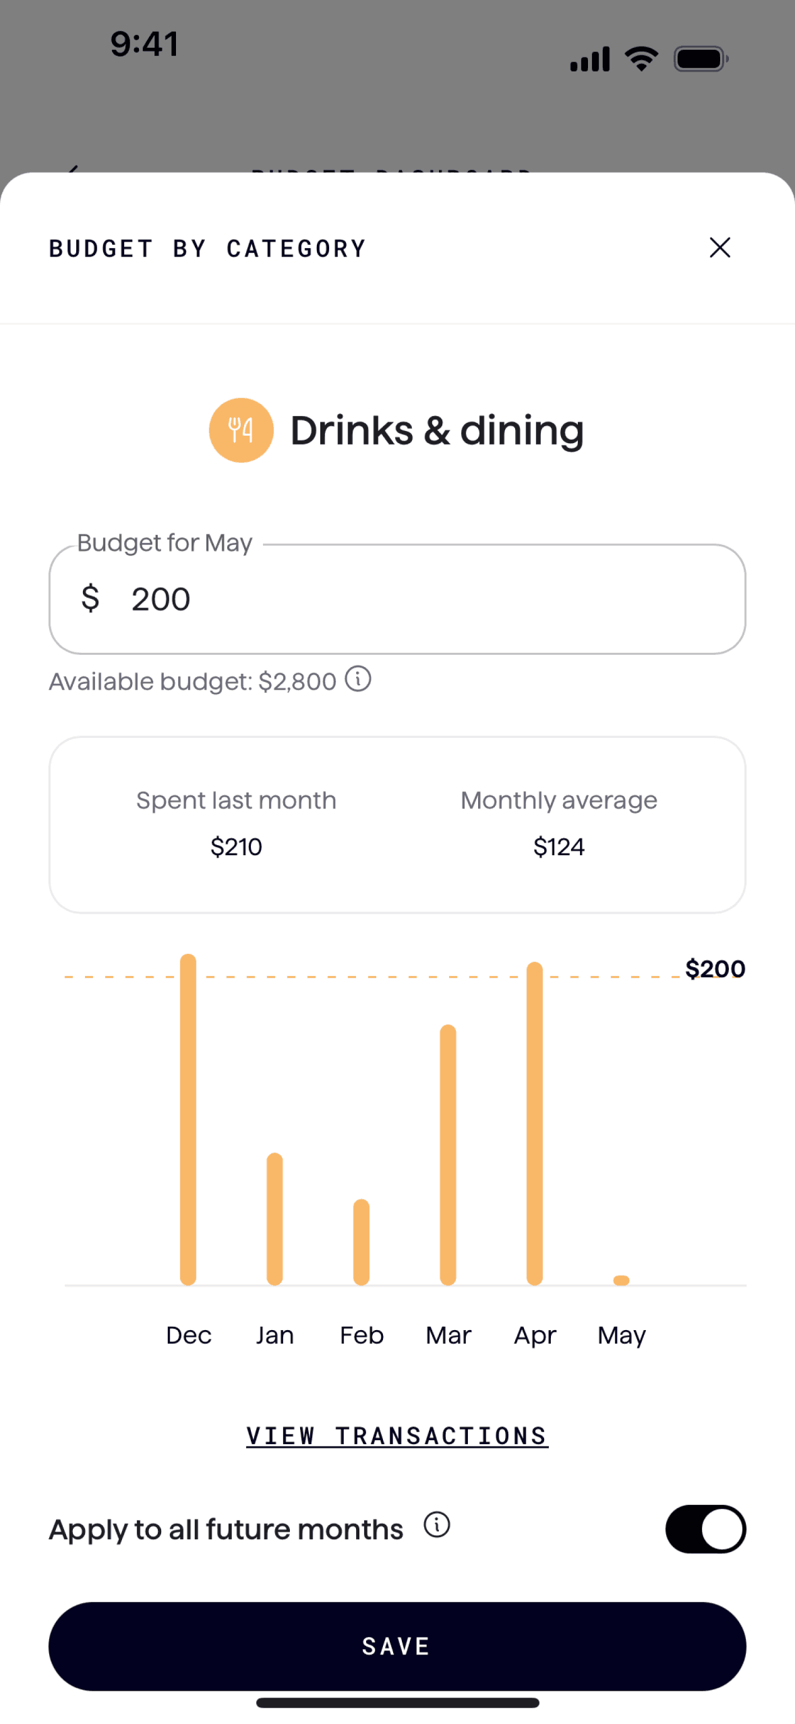Select the April spending bar
The image size is (795, 1724).
(x=535, y=1122)
